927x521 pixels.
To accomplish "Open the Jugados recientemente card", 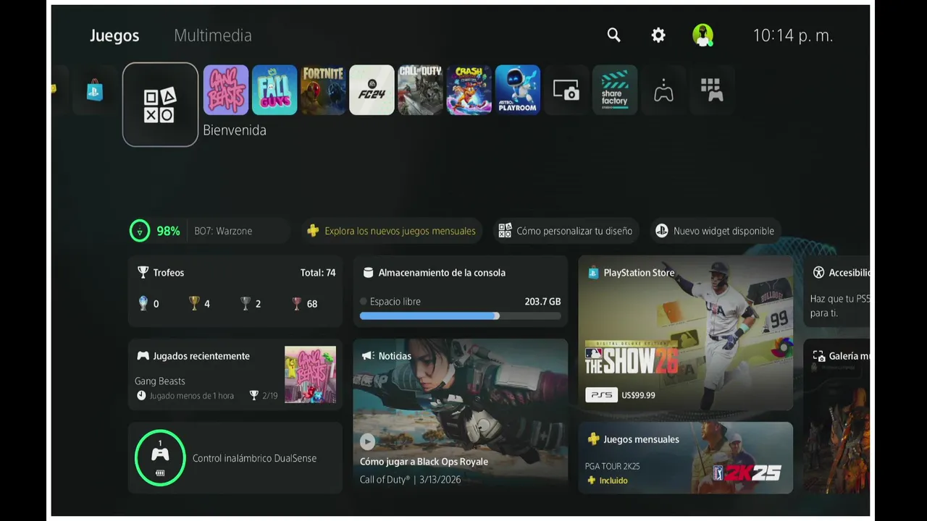I will tap(235, 374).
